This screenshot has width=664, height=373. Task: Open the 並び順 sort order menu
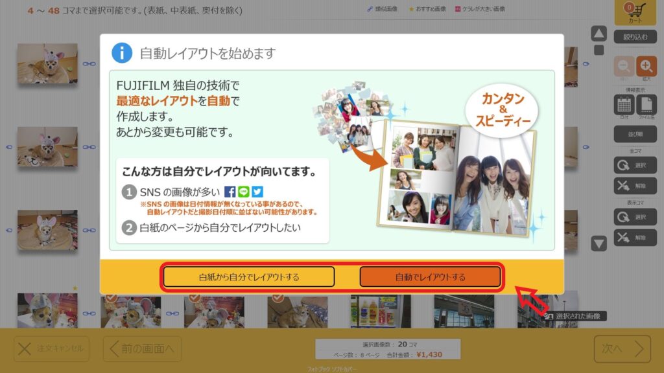pyautogui.click(x=635, y=134)
